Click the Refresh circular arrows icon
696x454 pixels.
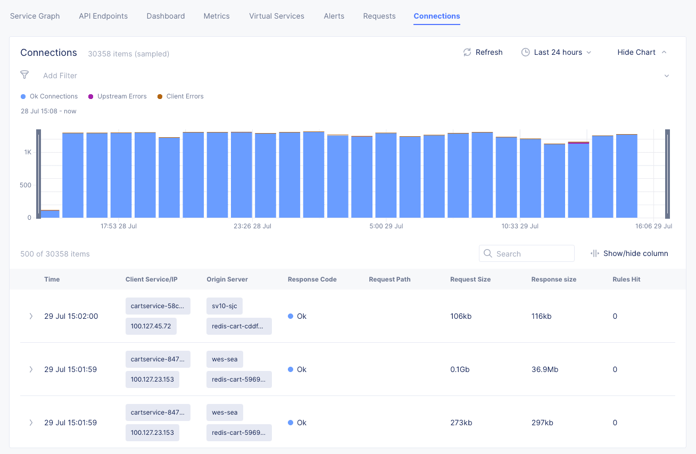pyautogui.click(x=467, y=52)
